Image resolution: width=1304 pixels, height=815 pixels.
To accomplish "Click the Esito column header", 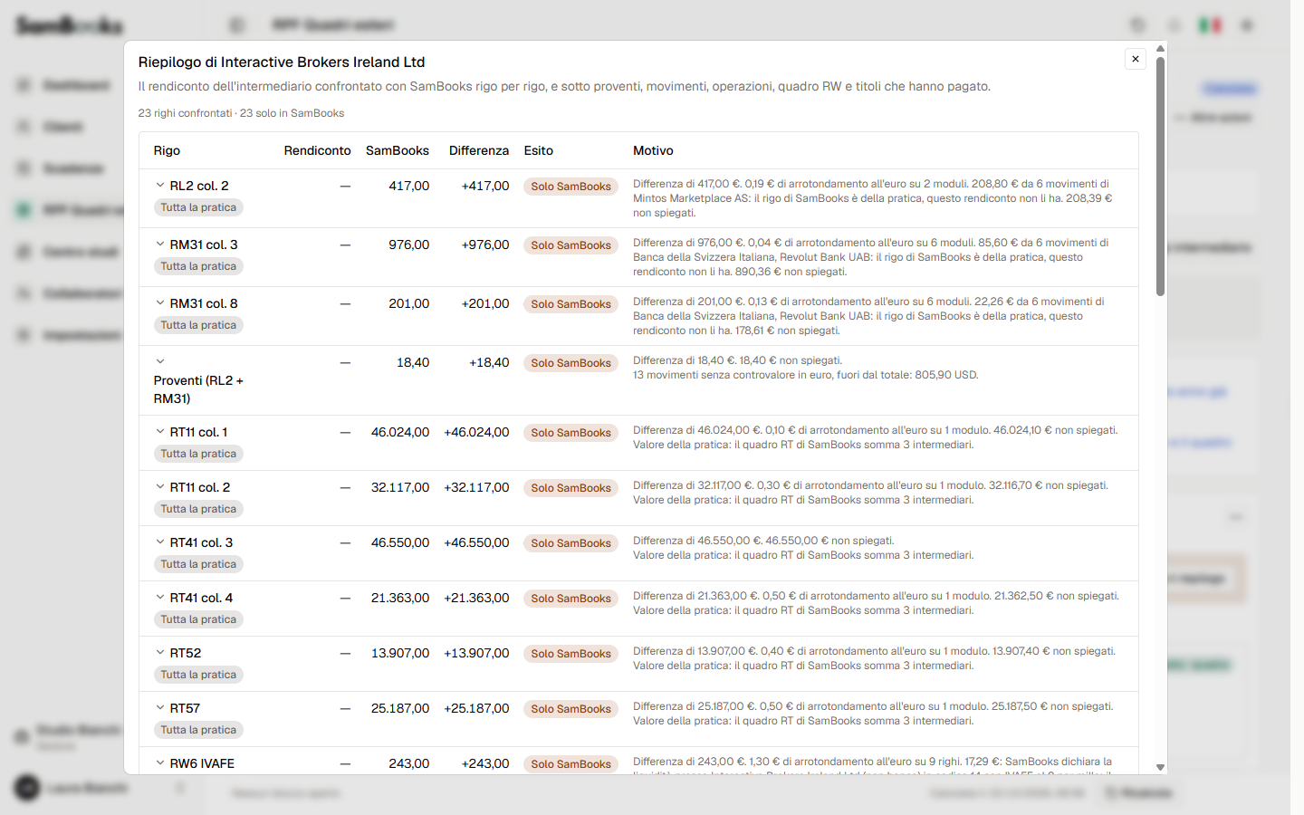I will (539, 150).
